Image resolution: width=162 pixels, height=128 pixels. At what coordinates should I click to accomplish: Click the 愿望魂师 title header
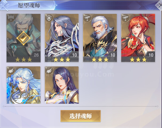(29, 5)
